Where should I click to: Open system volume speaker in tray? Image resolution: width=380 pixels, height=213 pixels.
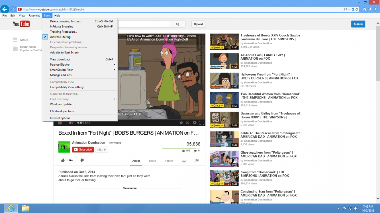356,208
